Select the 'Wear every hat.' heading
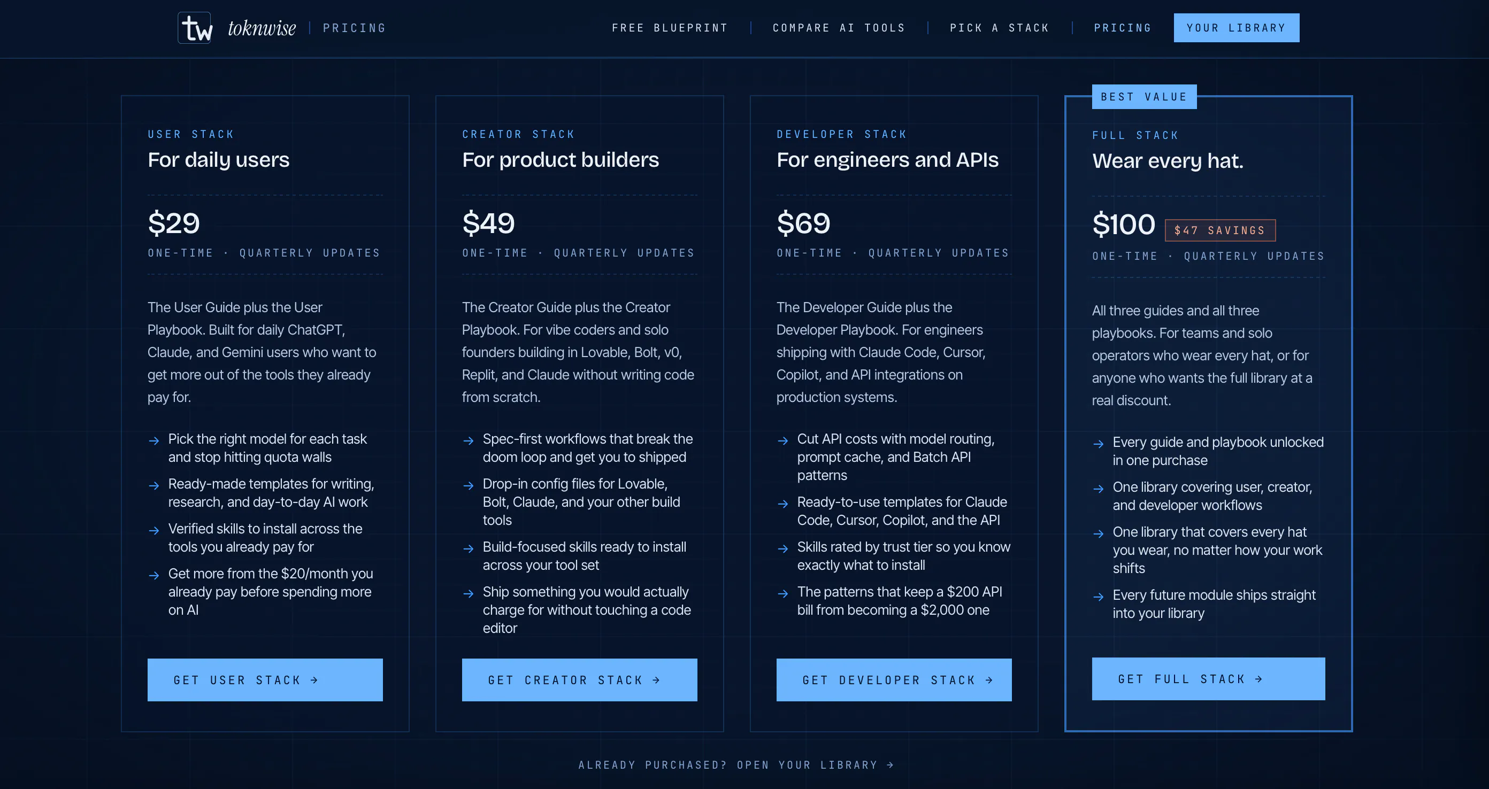The height and width of the screenshot is (789, 1489). coord(1167,160)
